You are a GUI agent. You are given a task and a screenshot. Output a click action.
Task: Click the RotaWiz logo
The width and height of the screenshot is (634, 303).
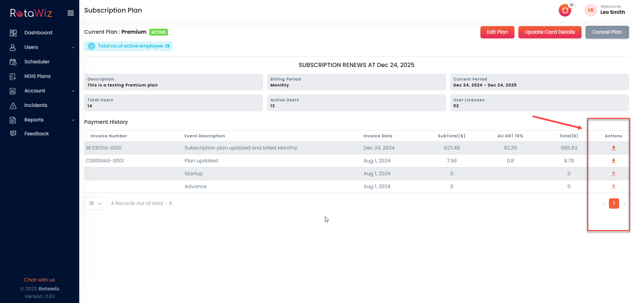(31, 13)
